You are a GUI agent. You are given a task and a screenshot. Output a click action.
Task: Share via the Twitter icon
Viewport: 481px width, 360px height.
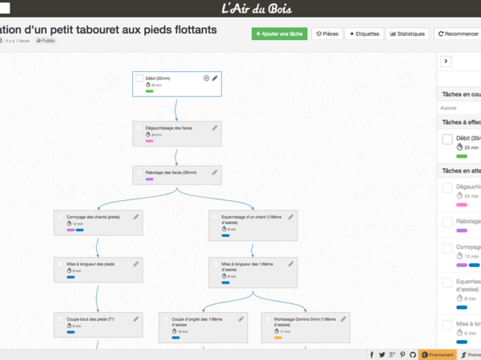click(382, 354)
